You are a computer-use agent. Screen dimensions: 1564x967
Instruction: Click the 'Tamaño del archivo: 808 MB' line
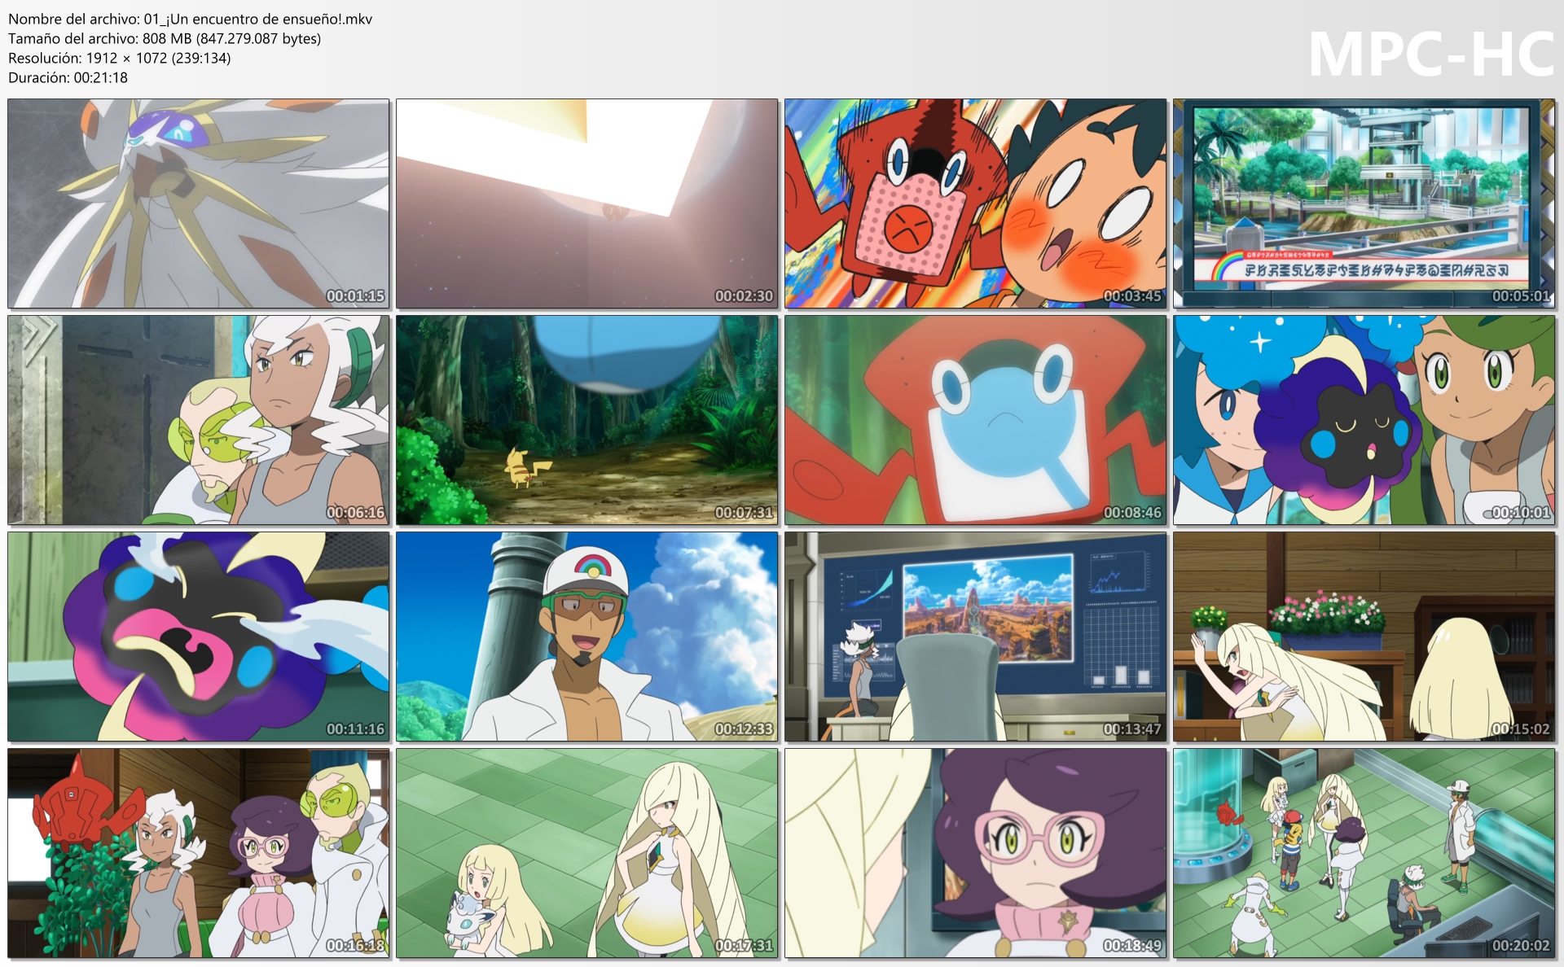click(165, 38)
